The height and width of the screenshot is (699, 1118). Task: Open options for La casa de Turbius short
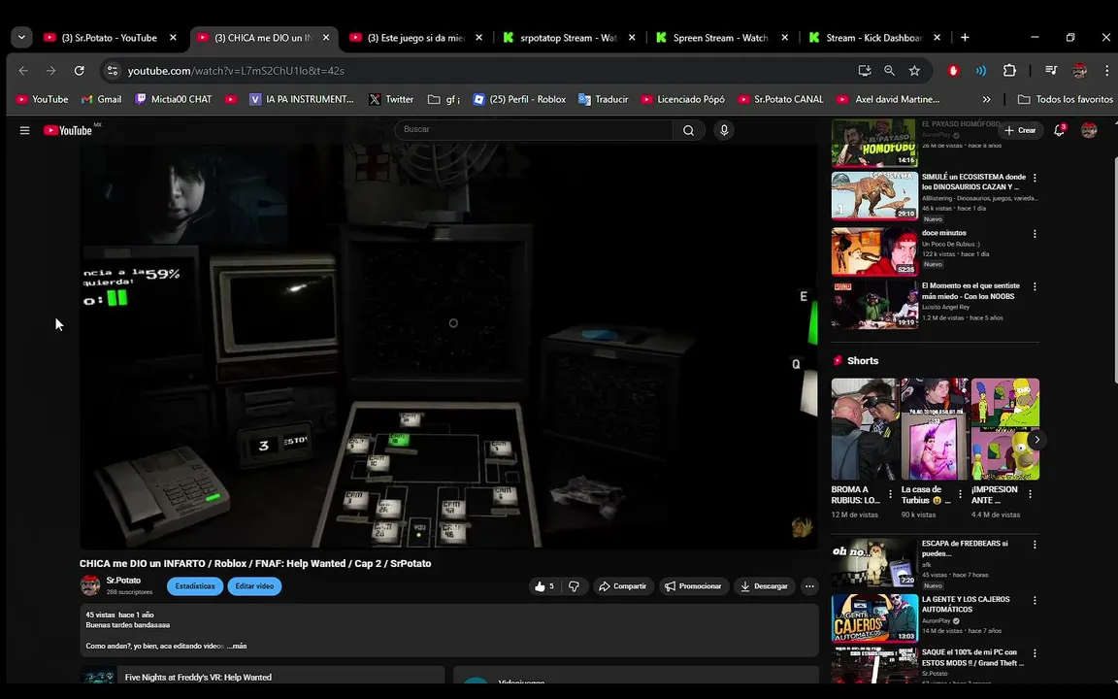click(x=960, y=493)
